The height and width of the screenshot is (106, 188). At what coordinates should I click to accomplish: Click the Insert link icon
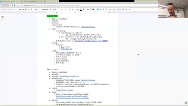coord(88,9)
